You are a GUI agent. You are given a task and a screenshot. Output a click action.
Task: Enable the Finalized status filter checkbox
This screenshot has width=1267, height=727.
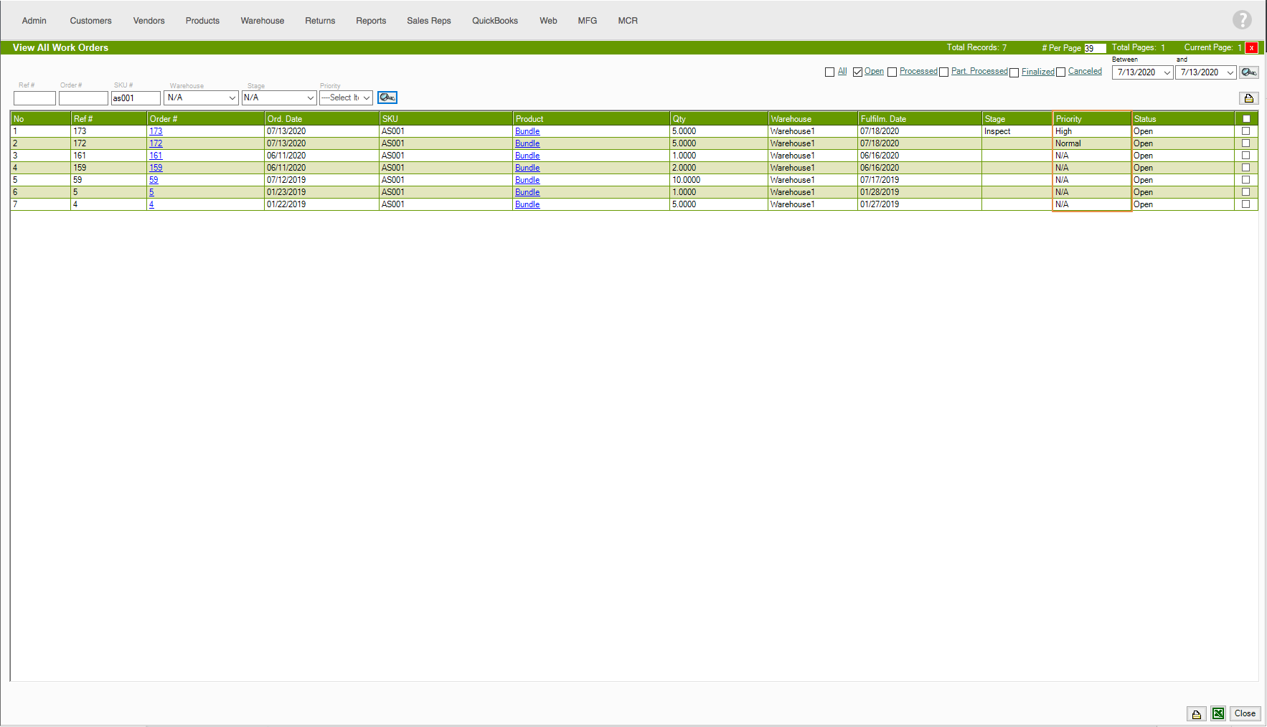(x=1014, y=72)
